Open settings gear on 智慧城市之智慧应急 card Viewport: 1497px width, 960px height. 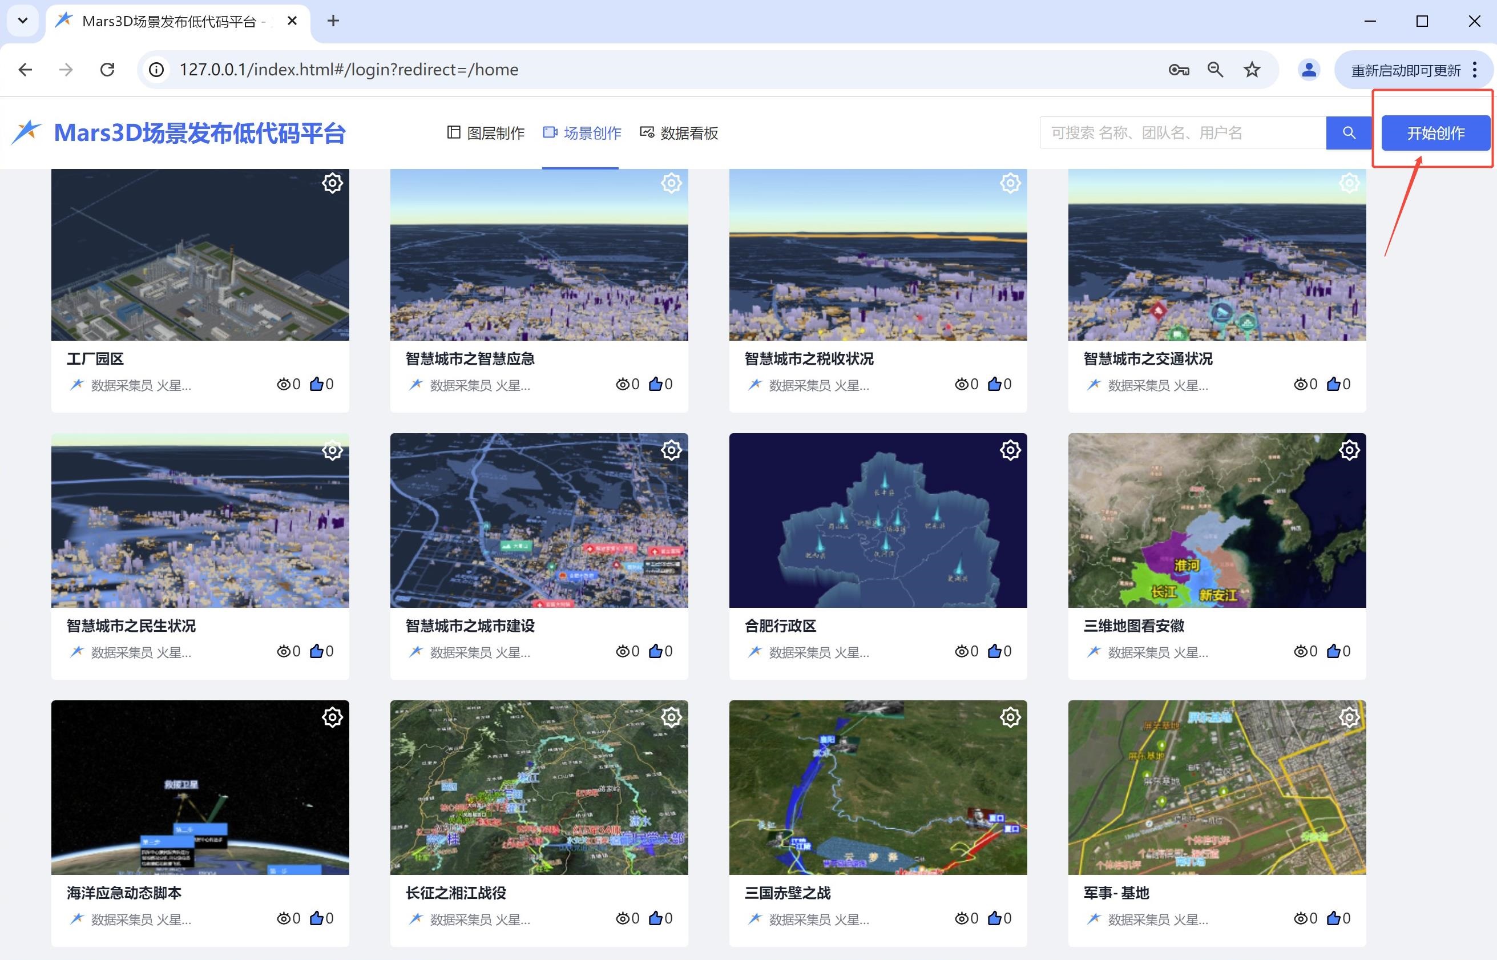671,183
